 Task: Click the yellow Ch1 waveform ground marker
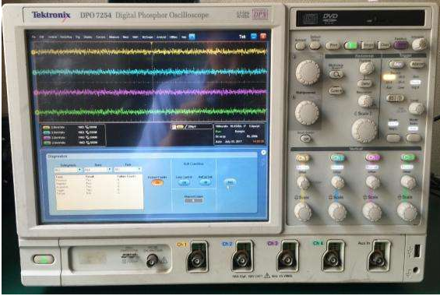pos(33,52)
